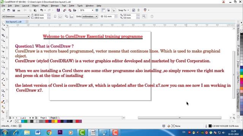
Task: Expand the status bar coordinates flyout arrow
Action: click(x=20, y=126)
